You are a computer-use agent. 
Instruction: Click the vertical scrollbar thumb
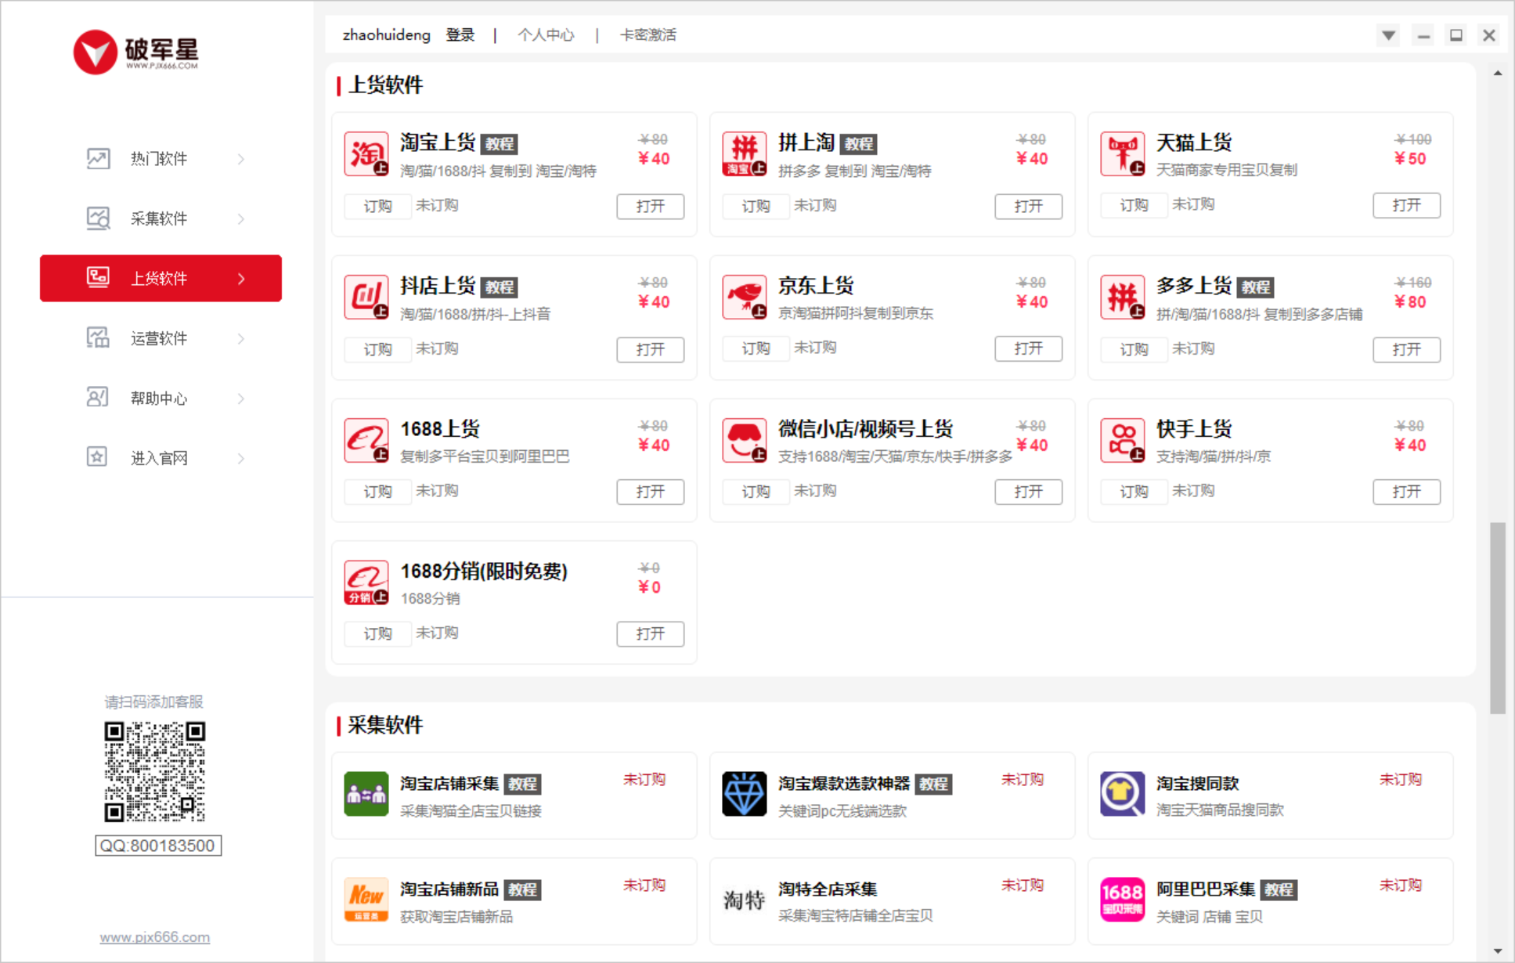tap(1497, 619)
